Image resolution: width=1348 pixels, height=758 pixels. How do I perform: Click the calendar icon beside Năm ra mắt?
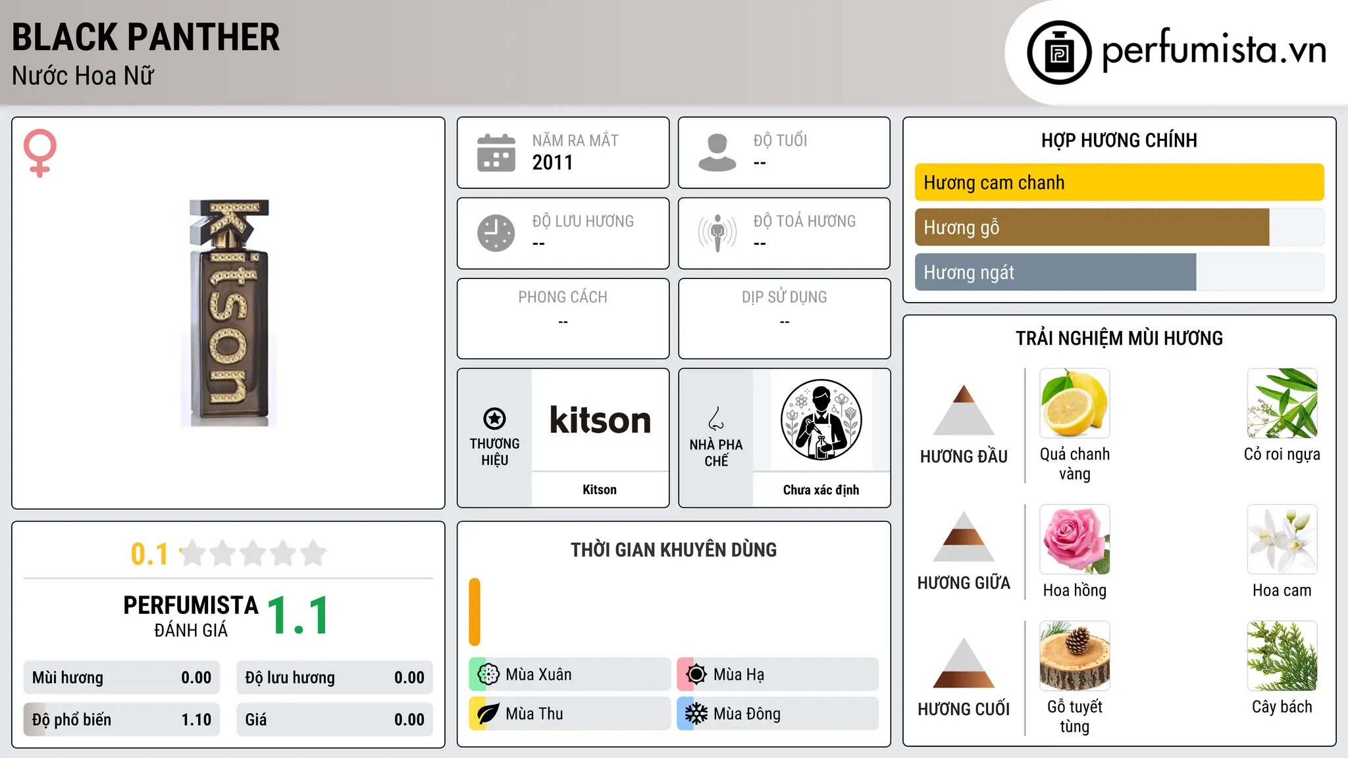point(496,153)
